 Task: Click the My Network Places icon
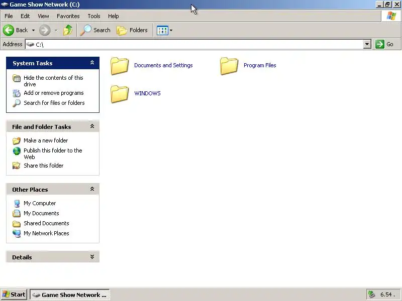tap(17, 233)
